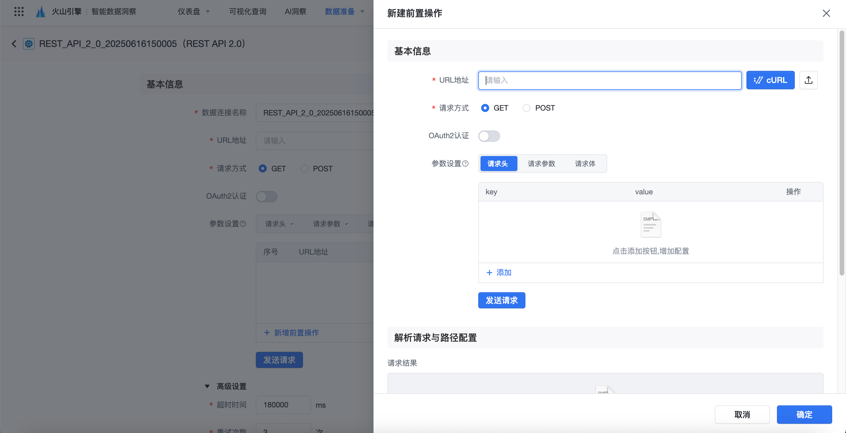Click the 操作 column header
This screenshot has width=846, height=433.
pos(793,192)
